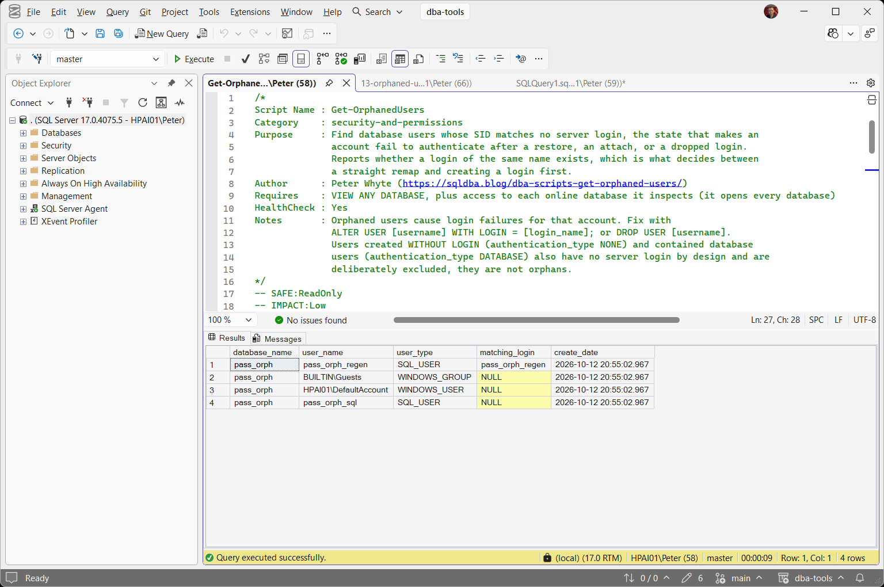Screen dimensions: 884x587
Task: Click the main git branch button
Action: pyautogui.click(x=739, y=578)
